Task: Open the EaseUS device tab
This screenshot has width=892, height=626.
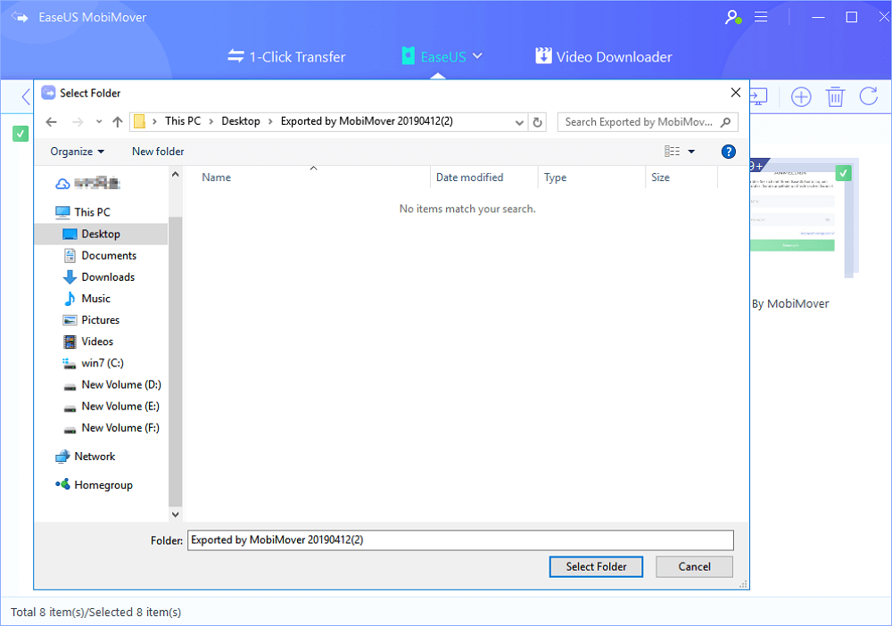Action: click(x=434, y=56)
